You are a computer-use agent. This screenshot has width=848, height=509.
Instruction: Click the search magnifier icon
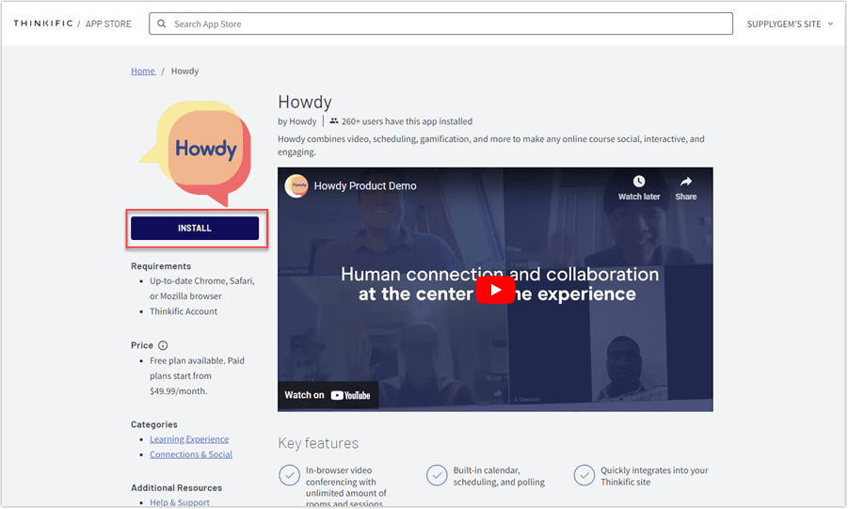click(161, 24)
